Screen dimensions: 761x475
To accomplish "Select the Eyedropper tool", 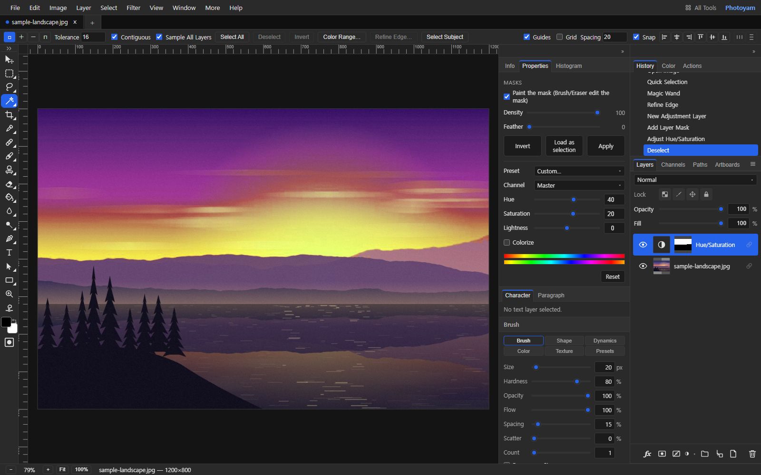I will 9,128.
